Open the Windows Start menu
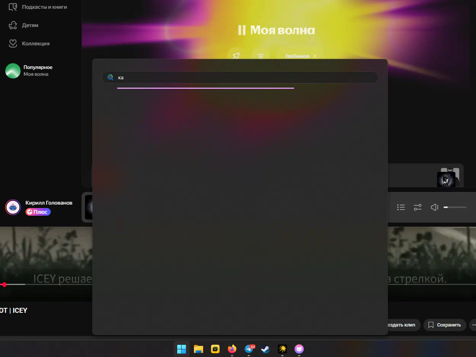 tap(182, 349)
